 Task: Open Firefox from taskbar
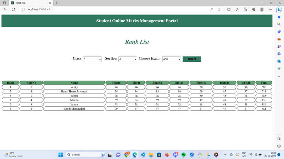click(167, 155)
